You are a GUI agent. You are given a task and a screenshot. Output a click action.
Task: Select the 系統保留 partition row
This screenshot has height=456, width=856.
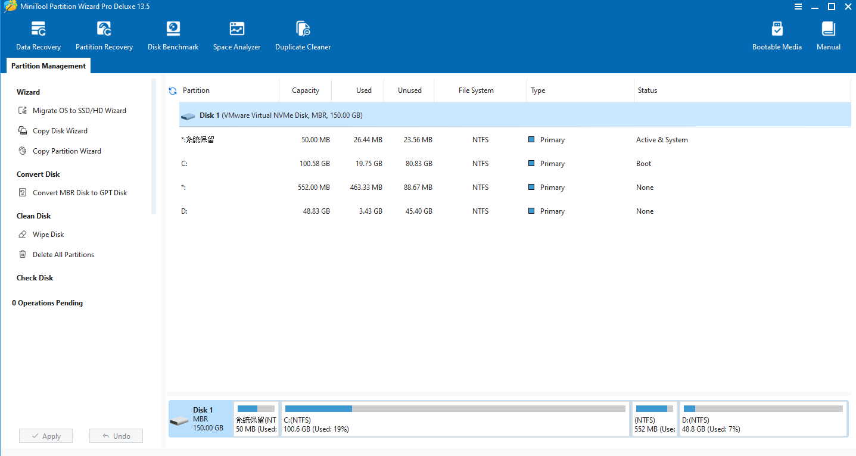pyautogui.click(x=515, y=140)
